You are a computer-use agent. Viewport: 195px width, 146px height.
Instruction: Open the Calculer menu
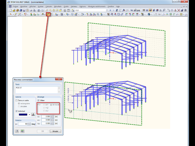pos(49,6)
